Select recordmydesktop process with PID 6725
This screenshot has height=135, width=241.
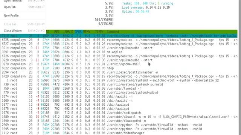pos(119,40)
